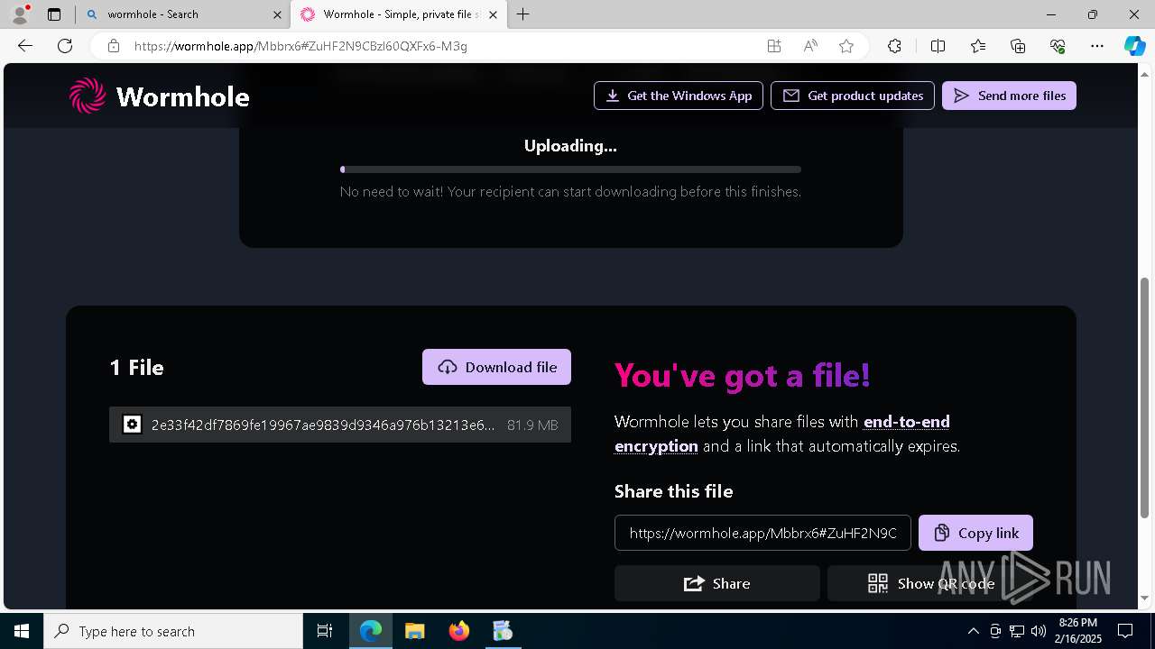Open Copilot sidebar

coord(1135,46)
